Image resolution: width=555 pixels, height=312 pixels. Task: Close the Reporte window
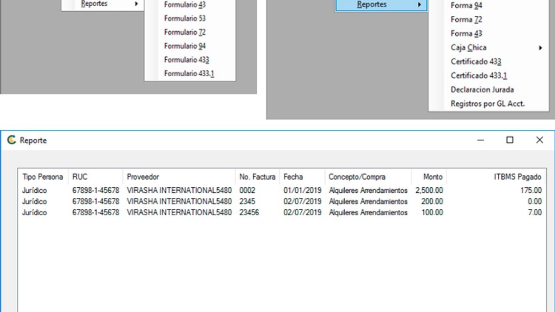(x=539, y=140)
